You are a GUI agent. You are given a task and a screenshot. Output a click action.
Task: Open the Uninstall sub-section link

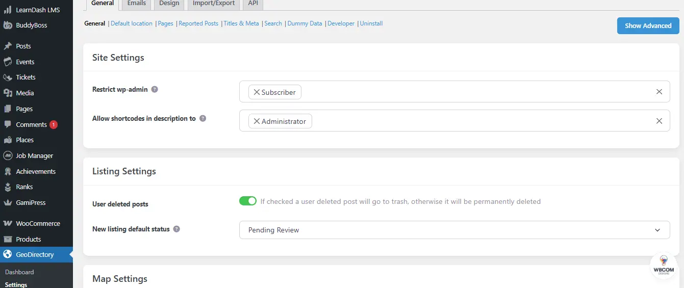click(371, 23)
